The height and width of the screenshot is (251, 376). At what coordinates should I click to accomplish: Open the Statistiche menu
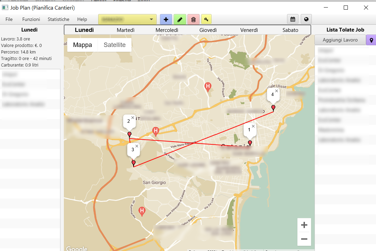point(58,20)
